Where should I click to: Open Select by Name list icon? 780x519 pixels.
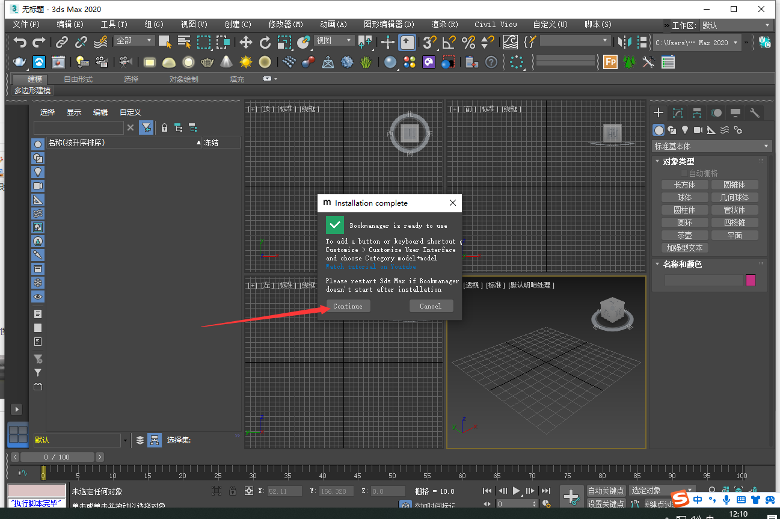[x=185, y=42]
